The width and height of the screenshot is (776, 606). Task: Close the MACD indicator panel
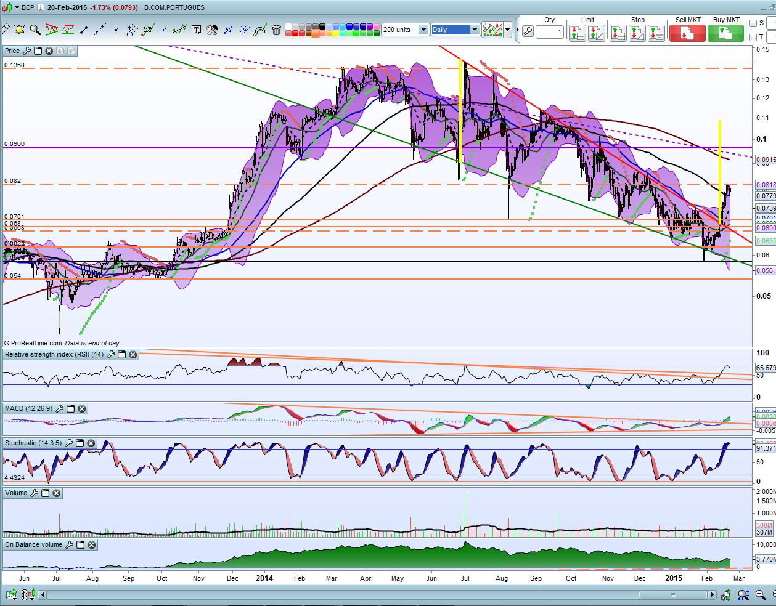pos(82,408)
